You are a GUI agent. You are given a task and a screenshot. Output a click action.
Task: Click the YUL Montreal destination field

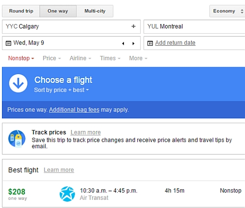[x=194, y=26]
